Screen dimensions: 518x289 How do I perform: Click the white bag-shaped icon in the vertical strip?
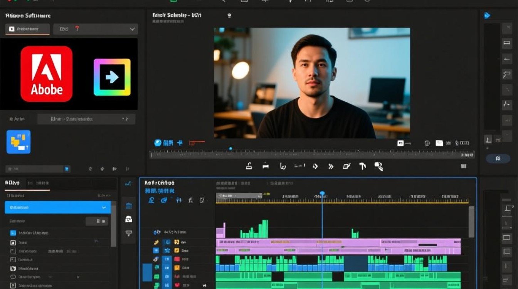click(x=129, y=219)
